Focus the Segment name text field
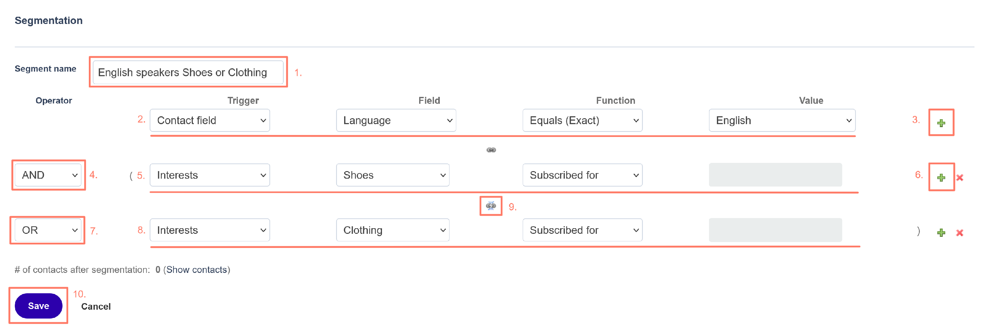Screen dimensions: 987x333 188,72
